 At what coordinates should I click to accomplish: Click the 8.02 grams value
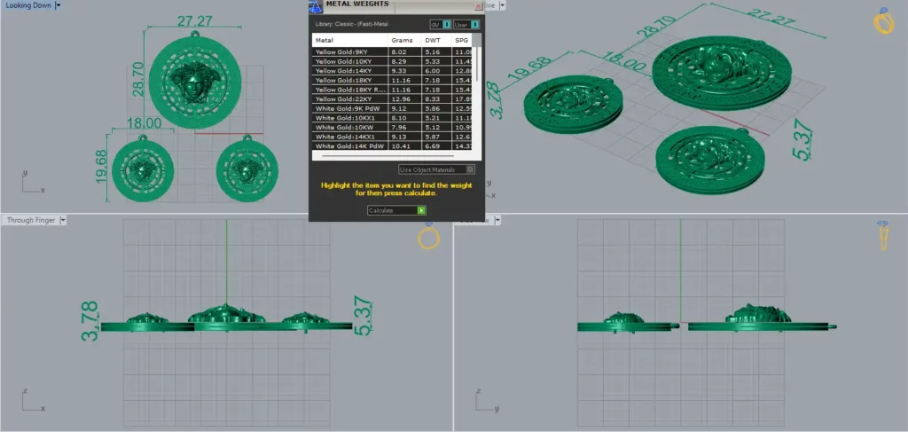[x=404, y=52]
